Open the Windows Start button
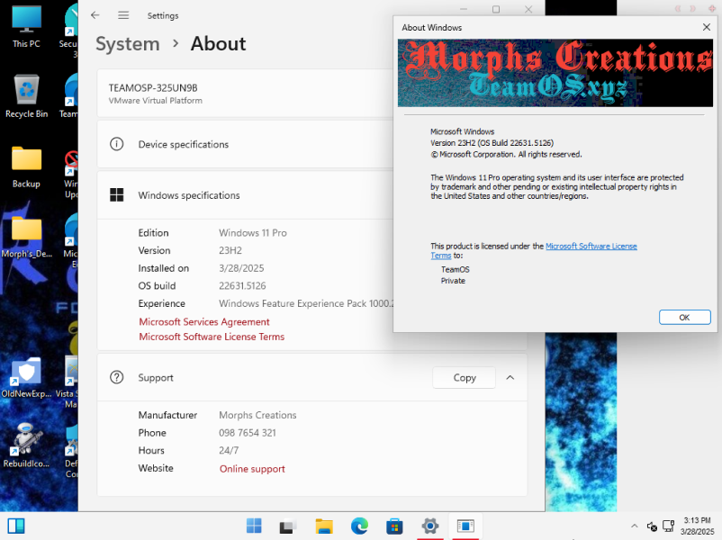 (254, 526)
